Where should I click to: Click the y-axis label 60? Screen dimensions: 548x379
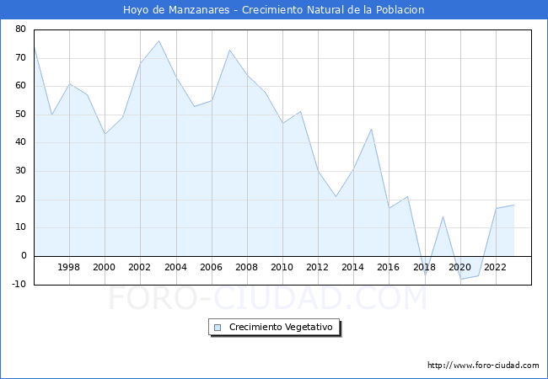click(x=20, y=86)
